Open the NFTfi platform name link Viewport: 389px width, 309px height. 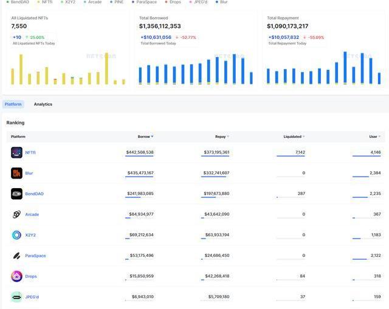[30, 152]
